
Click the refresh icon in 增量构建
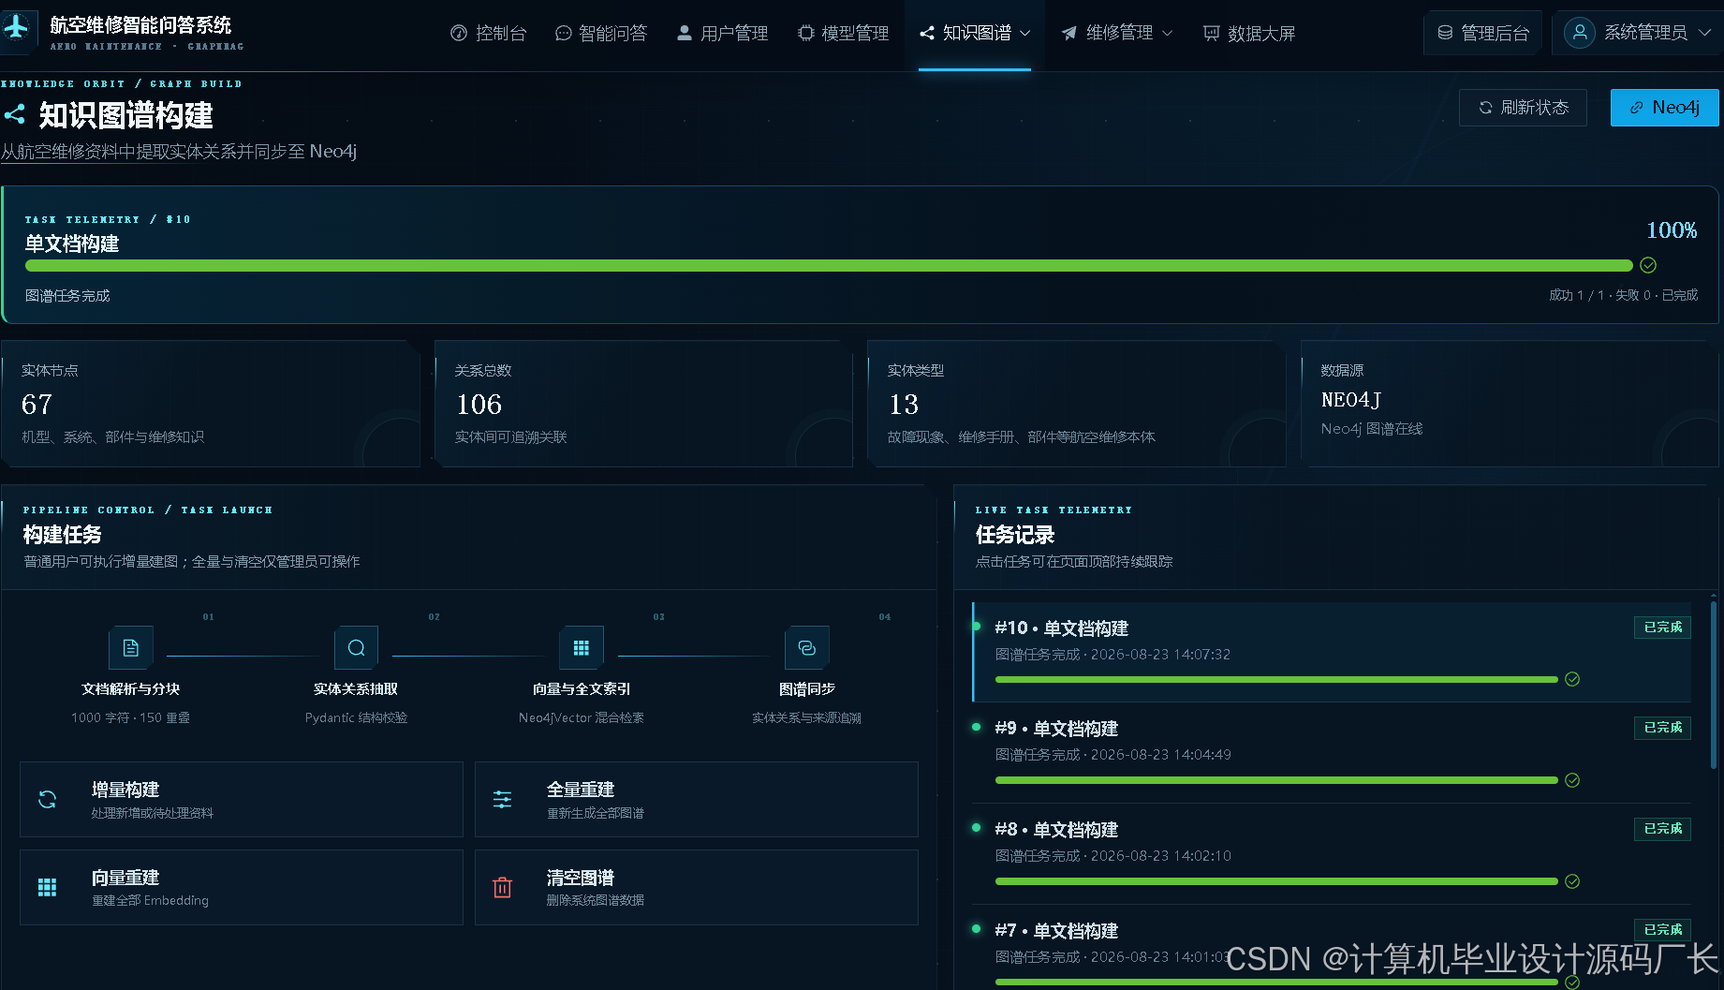(x=47, y=799)
